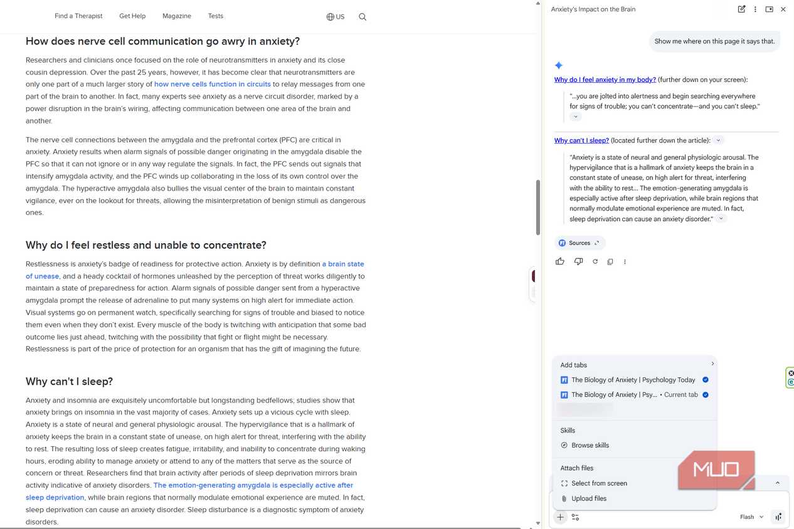Image resolution: width=794 pixels, height=529 pixels.
Task: Click the US region selector
Action: (336, 17)
